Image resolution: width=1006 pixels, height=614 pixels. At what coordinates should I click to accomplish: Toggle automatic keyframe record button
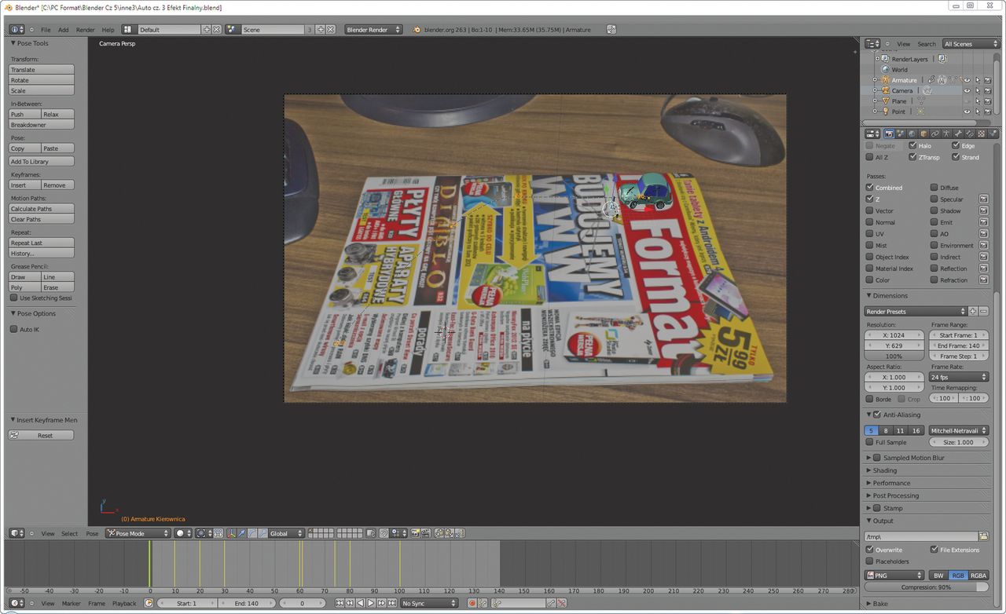click(x=472, y=603)
